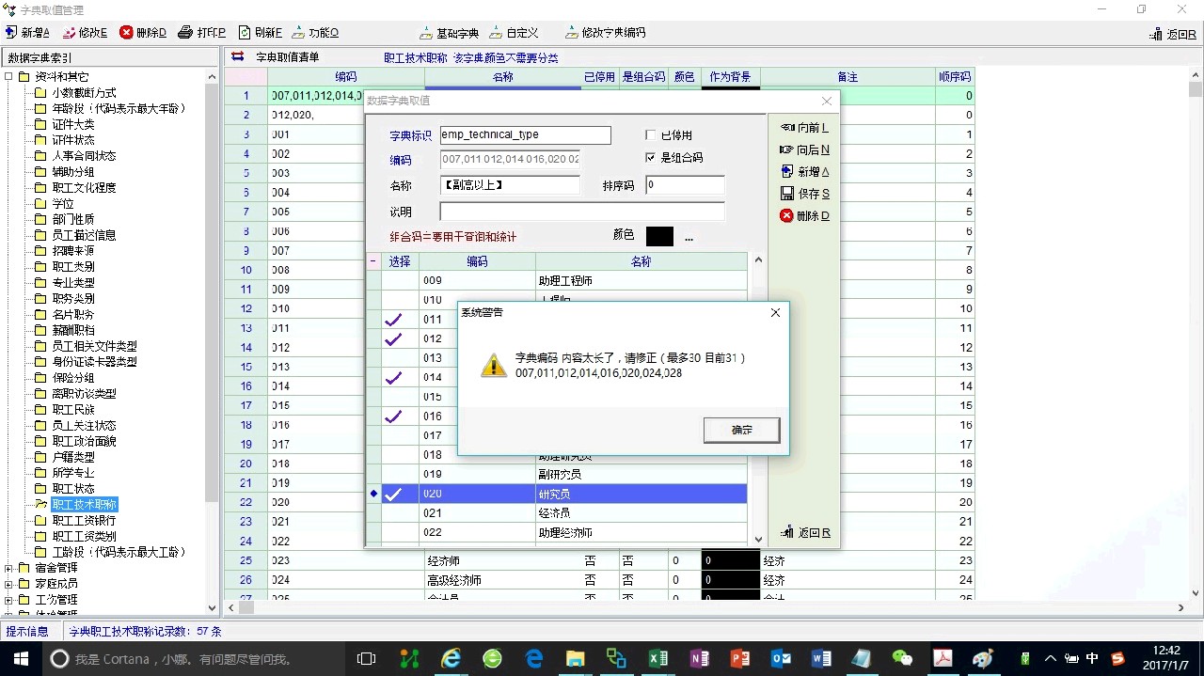This screenshot has height=676, width=1204.
Task: Collapse the 资料和其它 tree node
Action: point(8,77)
